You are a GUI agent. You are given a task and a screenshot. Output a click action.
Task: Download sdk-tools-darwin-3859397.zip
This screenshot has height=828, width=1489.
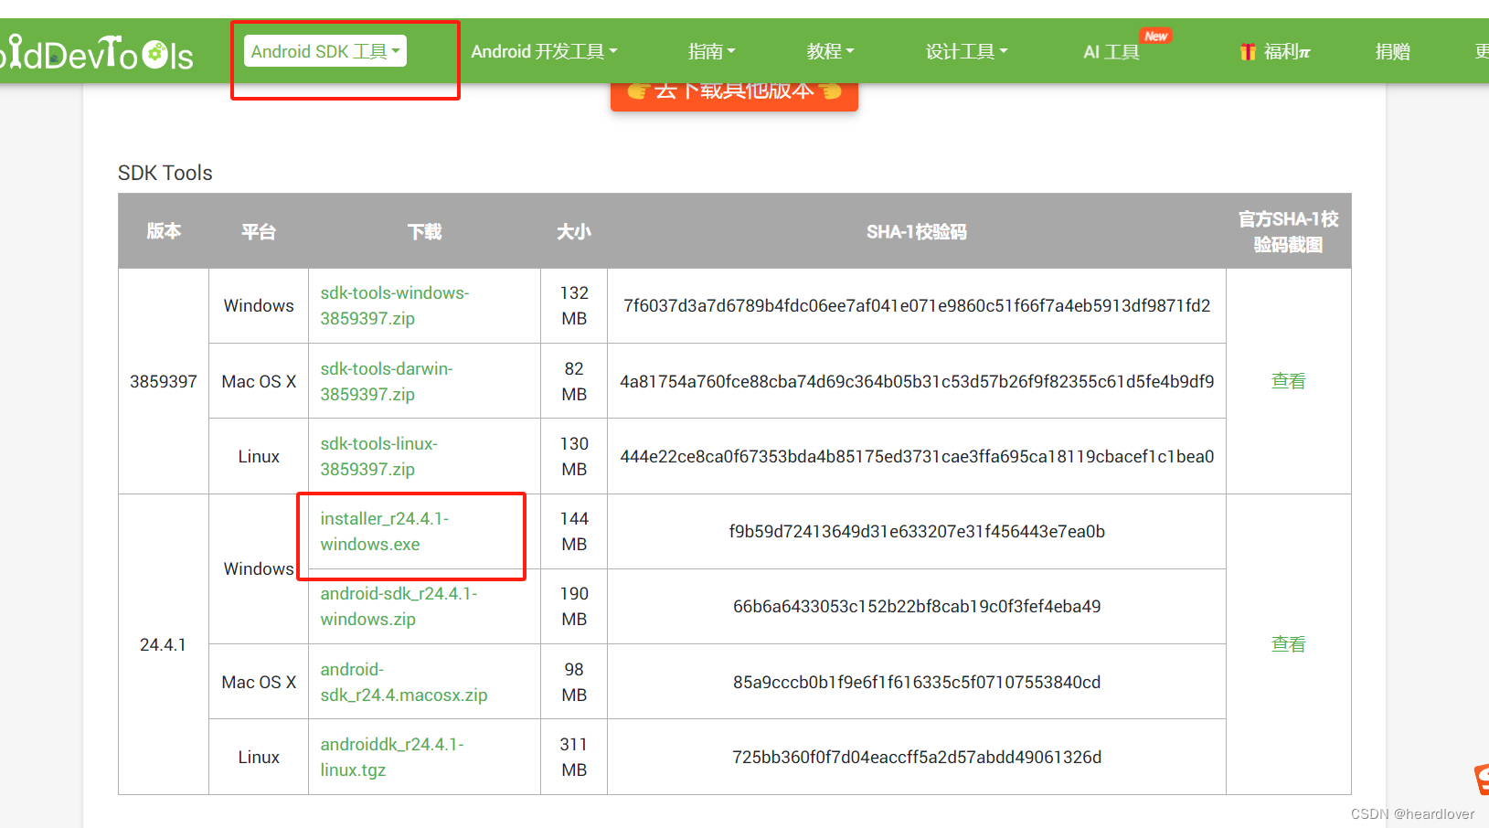[386, 381]
